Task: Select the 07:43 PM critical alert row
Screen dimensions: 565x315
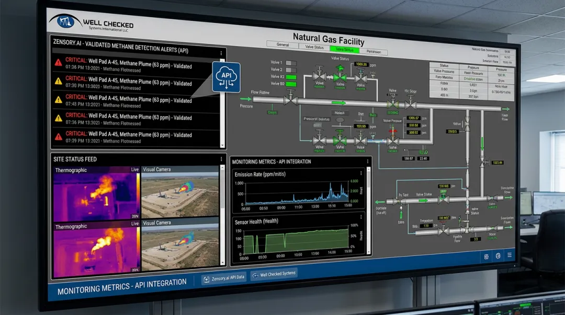Action: point(136,101)
